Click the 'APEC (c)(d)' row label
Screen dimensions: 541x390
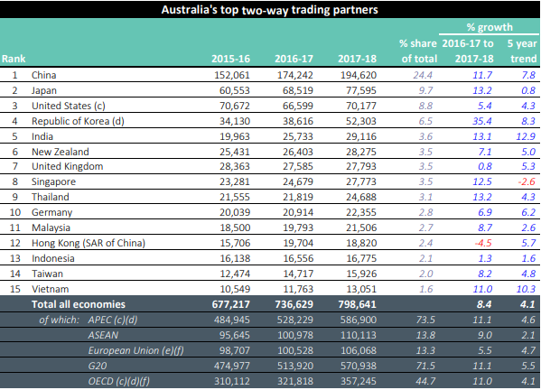pyautogui.click(x=113, y=320)
